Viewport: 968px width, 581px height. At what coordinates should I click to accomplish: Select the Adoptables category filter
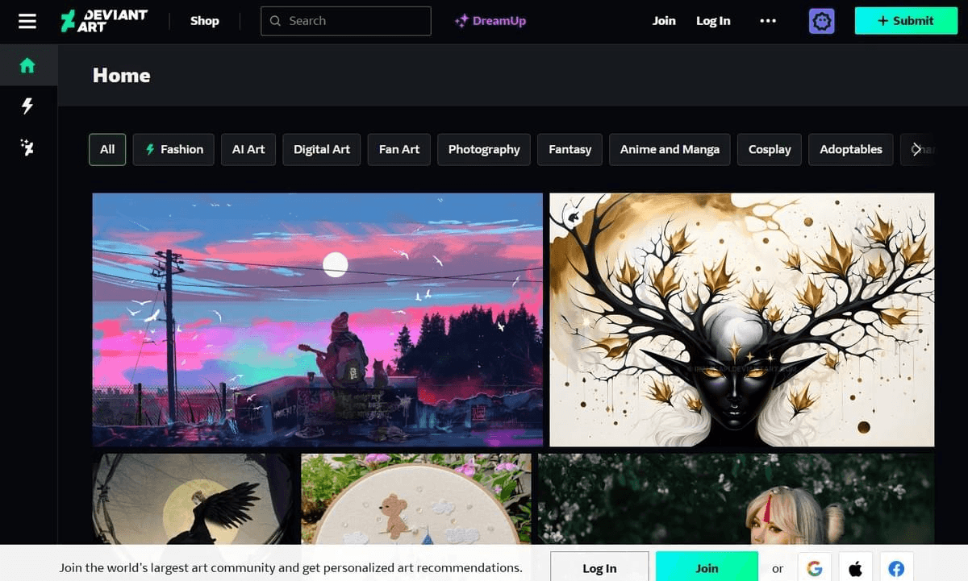coord(851,149)
